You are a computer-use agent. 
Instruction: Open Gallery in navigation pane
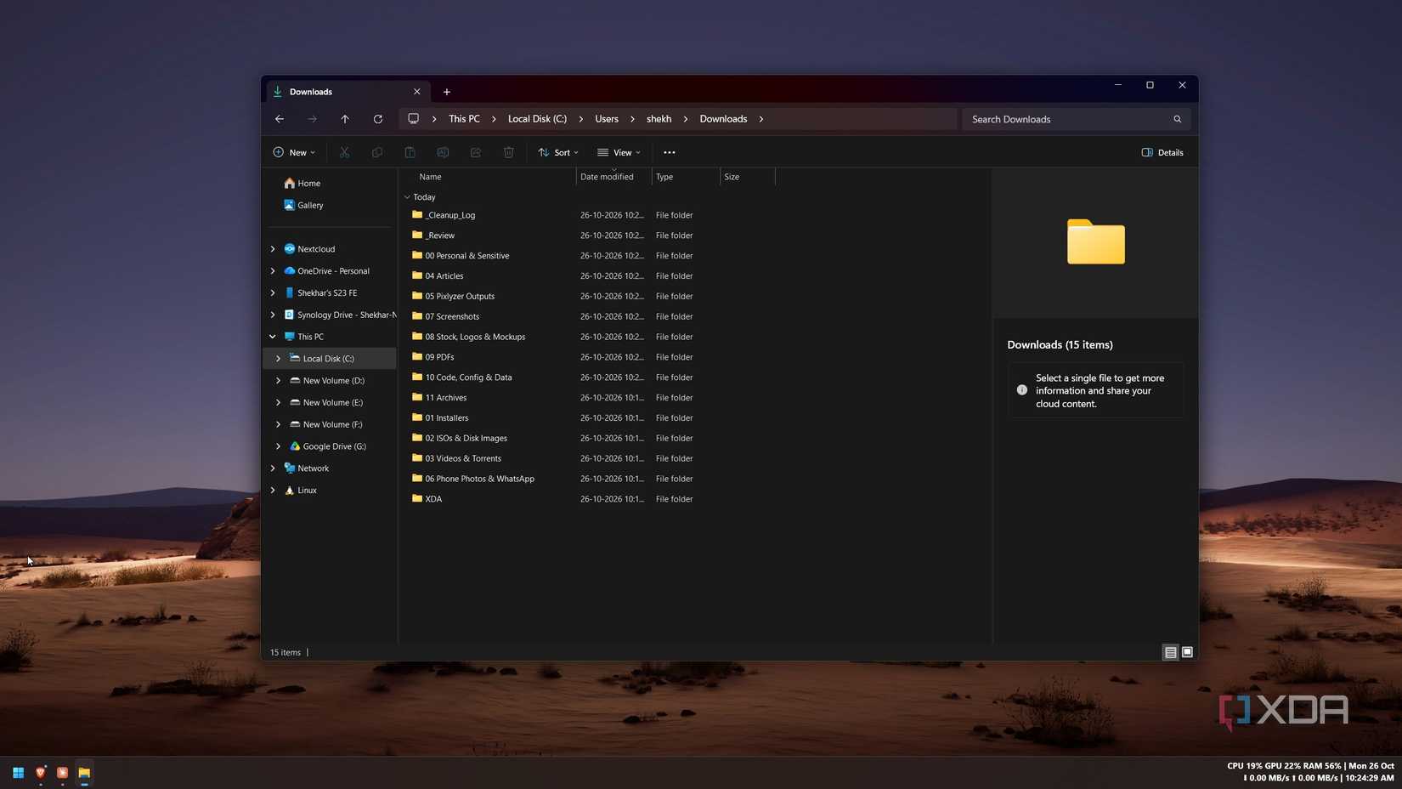pos(303,205)
